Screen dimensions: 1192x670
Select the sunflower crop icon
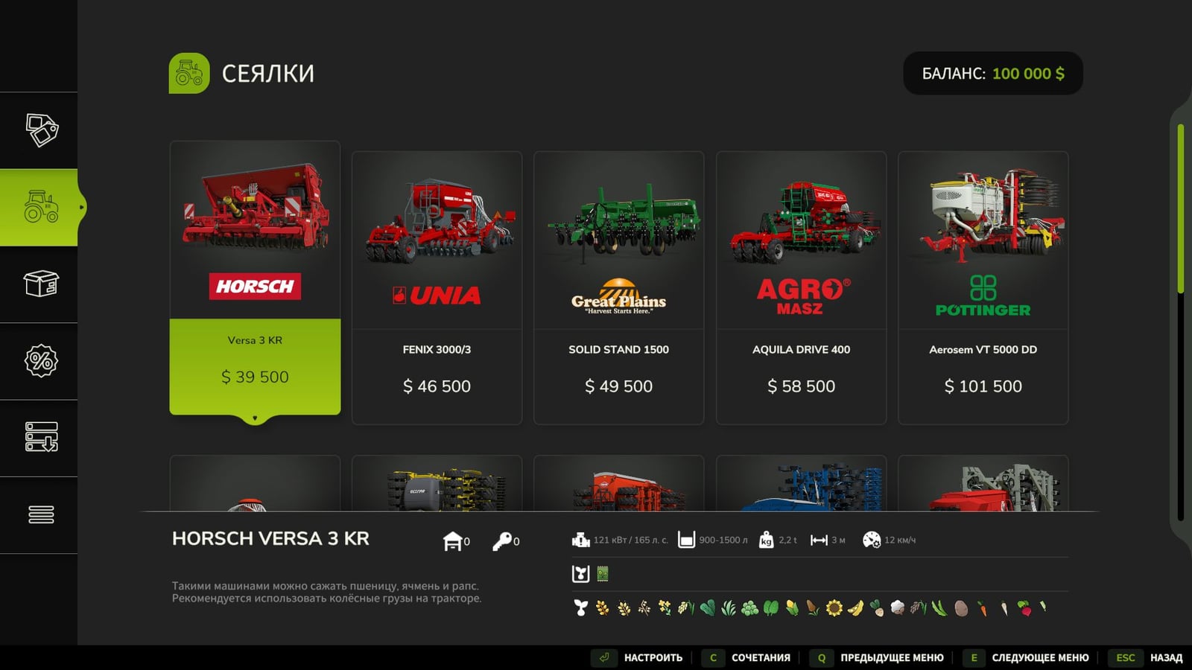834,608
